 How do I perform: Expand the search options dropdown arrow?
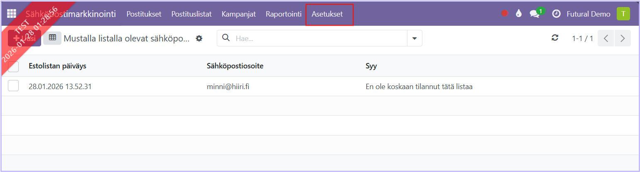414,38
